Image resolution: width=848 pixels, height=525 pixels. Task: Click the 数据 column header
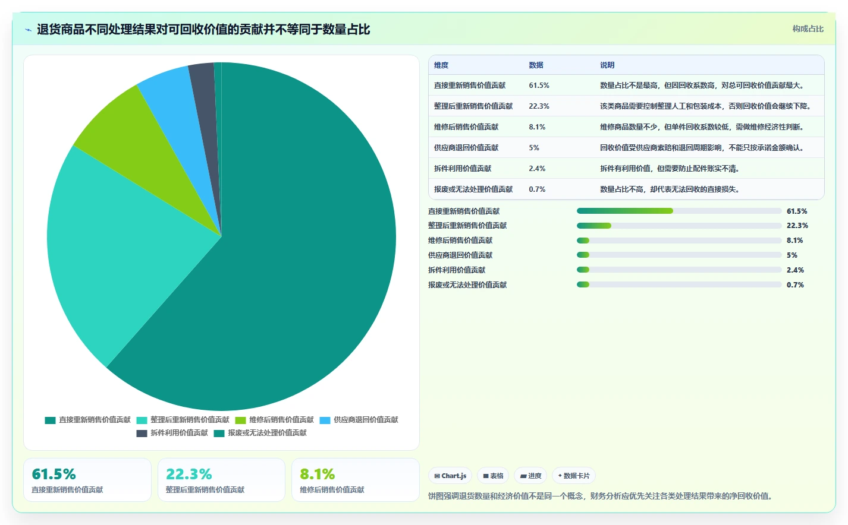tap(536, 65)
